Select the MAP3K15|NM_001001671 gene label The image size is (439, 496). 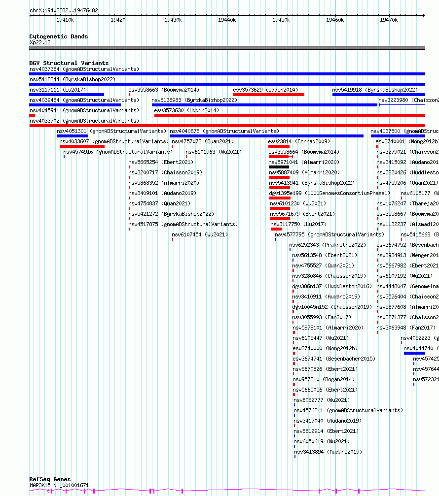click(x=59, y=485)
